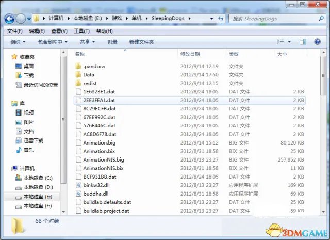Click the 576E446C.dat file name
The height and width of the screenshot is (240, 330).
100,126
